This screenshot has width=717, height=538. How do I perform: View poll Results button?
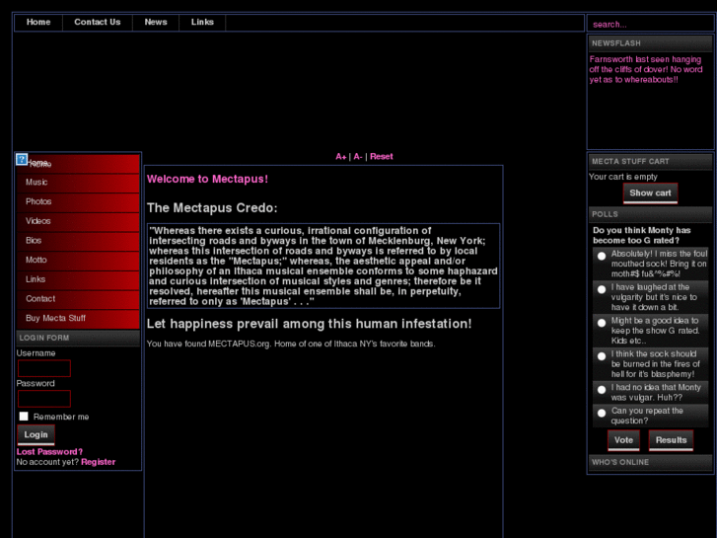(671, 440)
